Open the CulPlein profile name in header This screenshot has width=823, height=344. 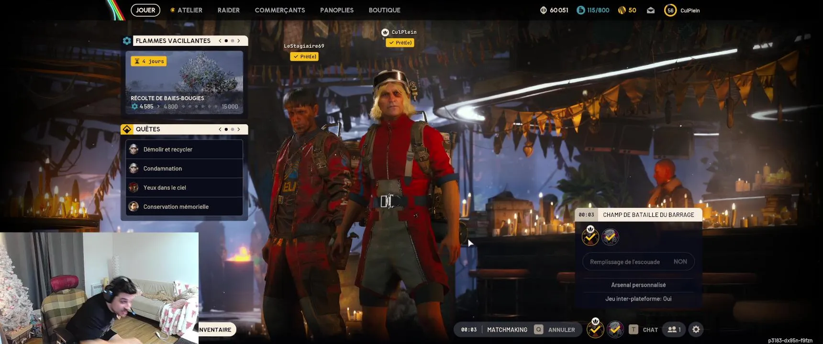[690, 11]
